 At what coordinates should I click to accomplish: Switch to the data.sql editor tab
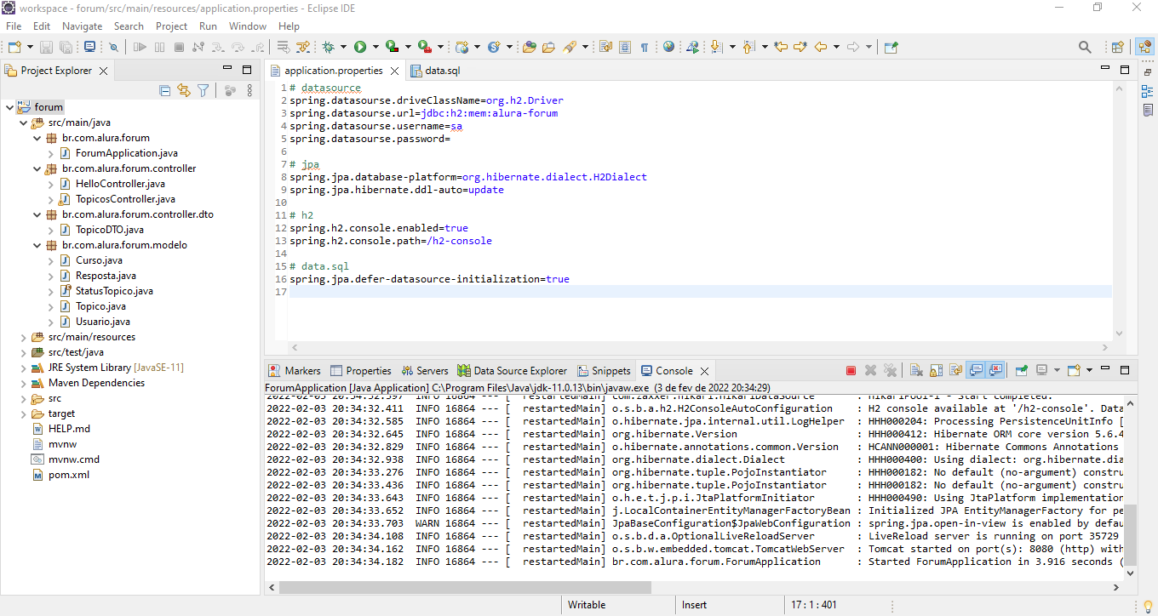point(435,71)
